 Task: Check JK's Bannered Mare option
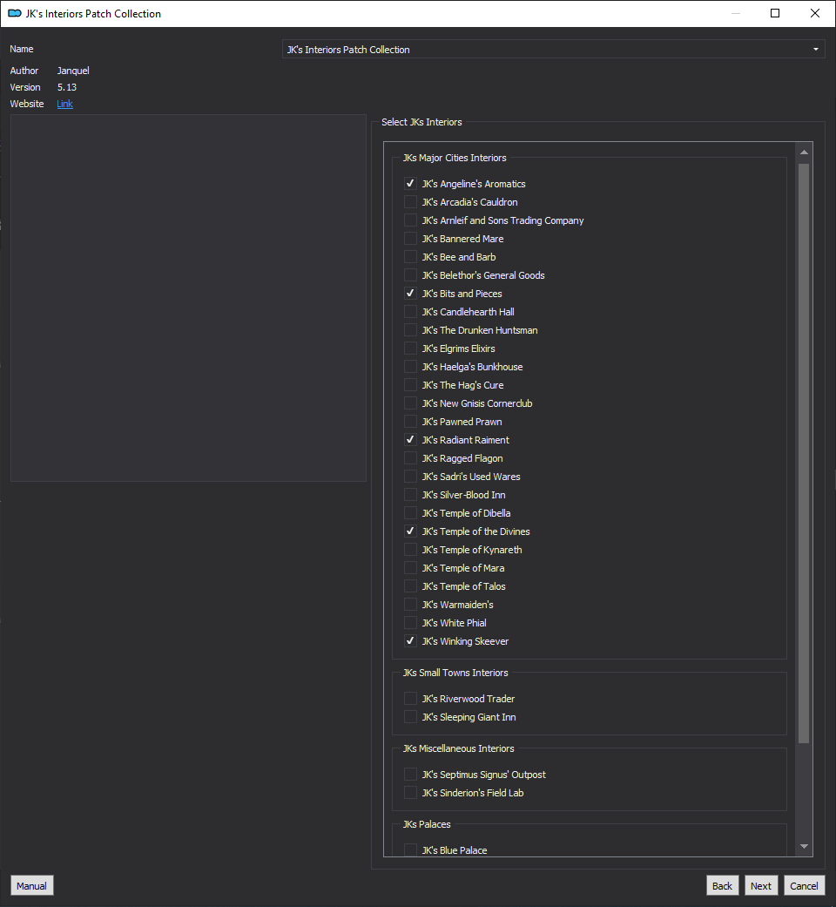coord(410,239)
